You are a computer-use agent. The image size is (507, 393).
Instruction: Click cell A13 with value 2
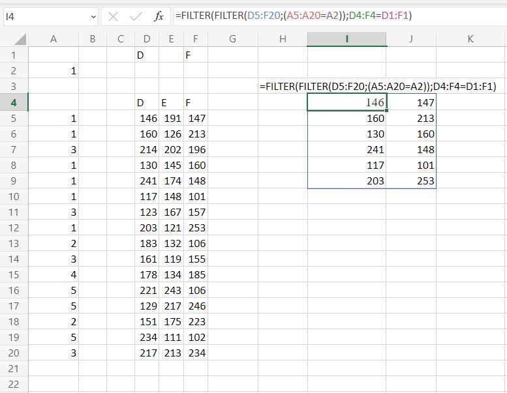point(54,243)
